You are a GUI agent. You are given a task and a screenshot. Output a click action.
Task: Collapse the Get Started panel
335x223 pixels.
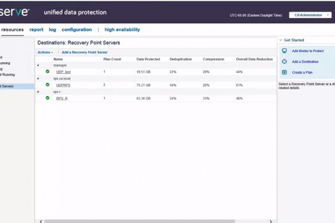click(x=281, y=40)
